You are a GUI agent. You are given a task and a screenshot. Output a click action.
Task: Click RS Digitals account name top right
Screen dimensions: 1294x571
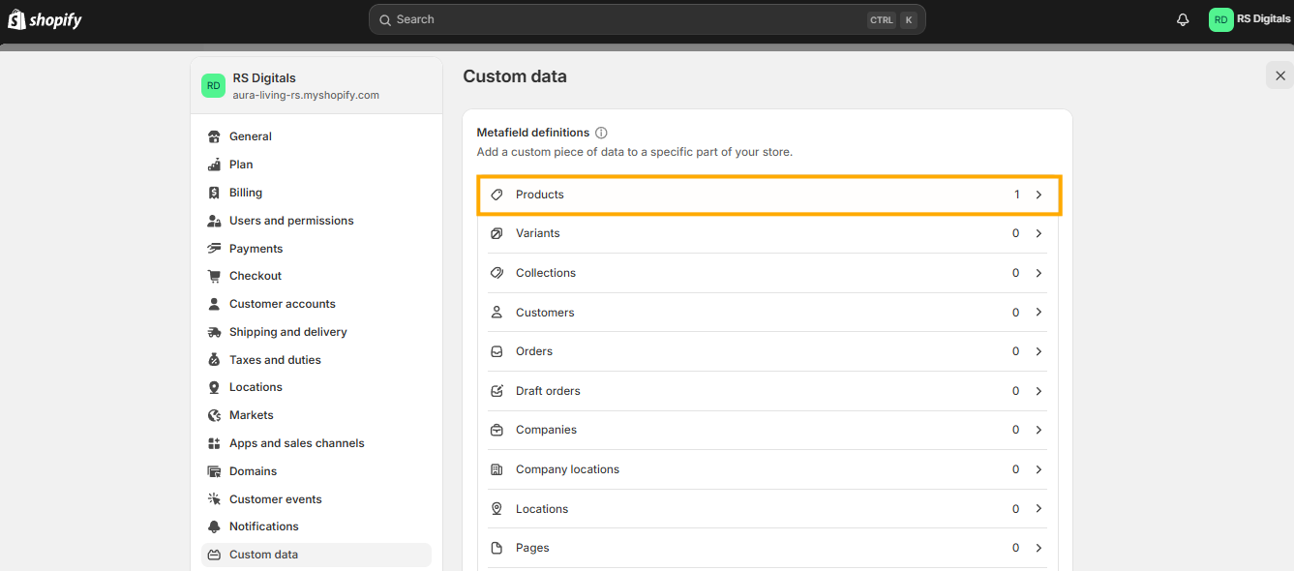pyautogui.click(x=1263, y=19)
